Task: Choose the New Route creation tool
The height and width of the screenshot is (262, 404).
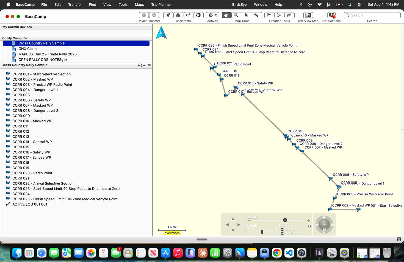Action: coord(279,15)
